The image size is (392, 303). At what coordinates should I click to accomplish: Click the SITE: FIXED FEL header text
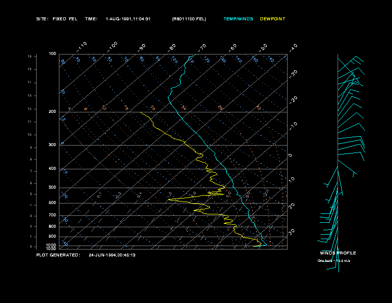57,19
